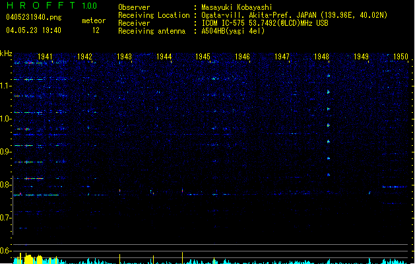Click the 0.6 kHz axis label
Image resolution: width=415 pixels, height=264 pixels.
(x=6, y=251)
